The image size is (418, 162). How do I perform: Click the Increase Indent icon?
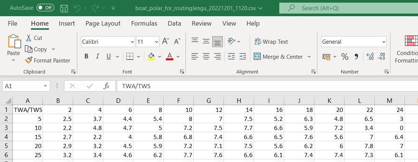point(243,57)
